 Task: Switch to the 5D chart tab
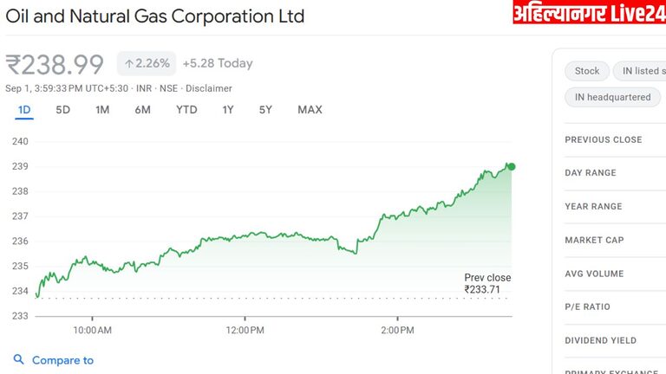point(63,110)
